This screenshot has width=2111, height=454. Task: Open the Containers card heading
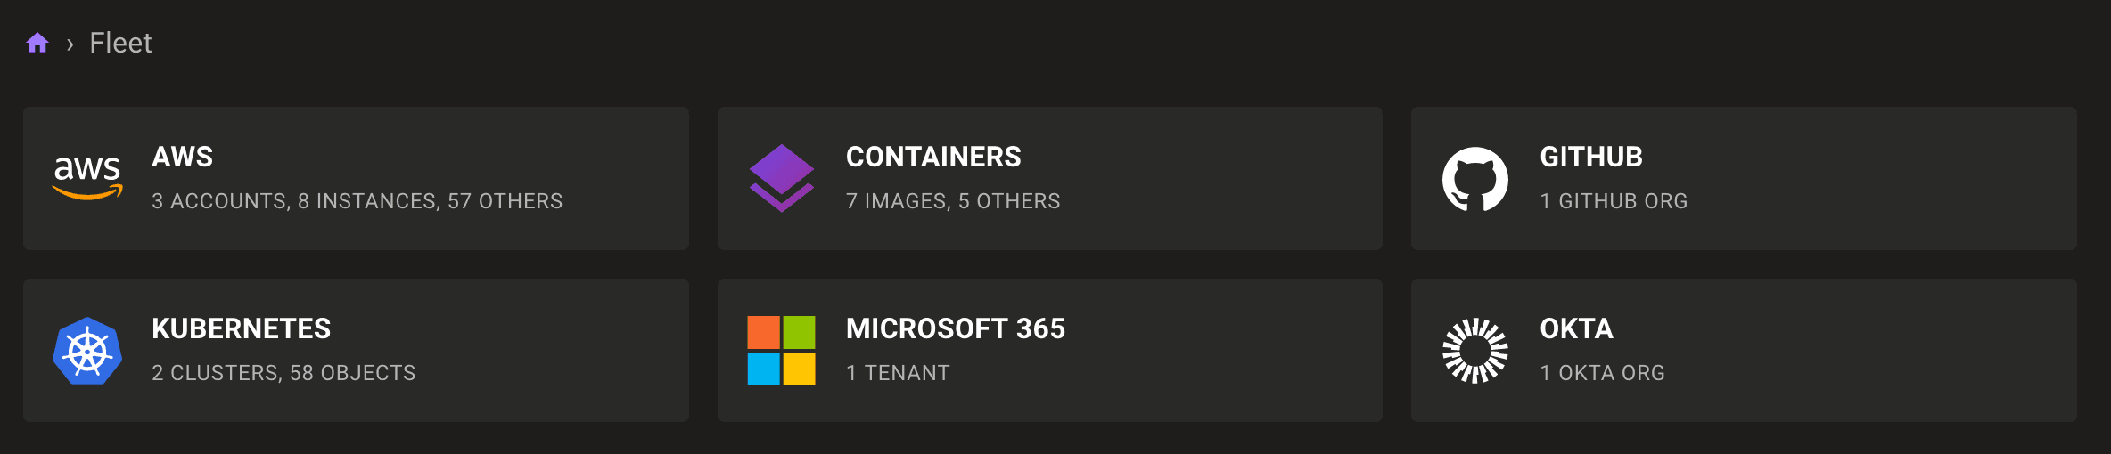point(933,157)
